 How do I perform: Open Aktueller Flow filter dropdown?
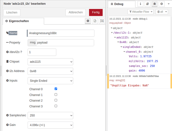pyautogui.click(x=140, y=12)
